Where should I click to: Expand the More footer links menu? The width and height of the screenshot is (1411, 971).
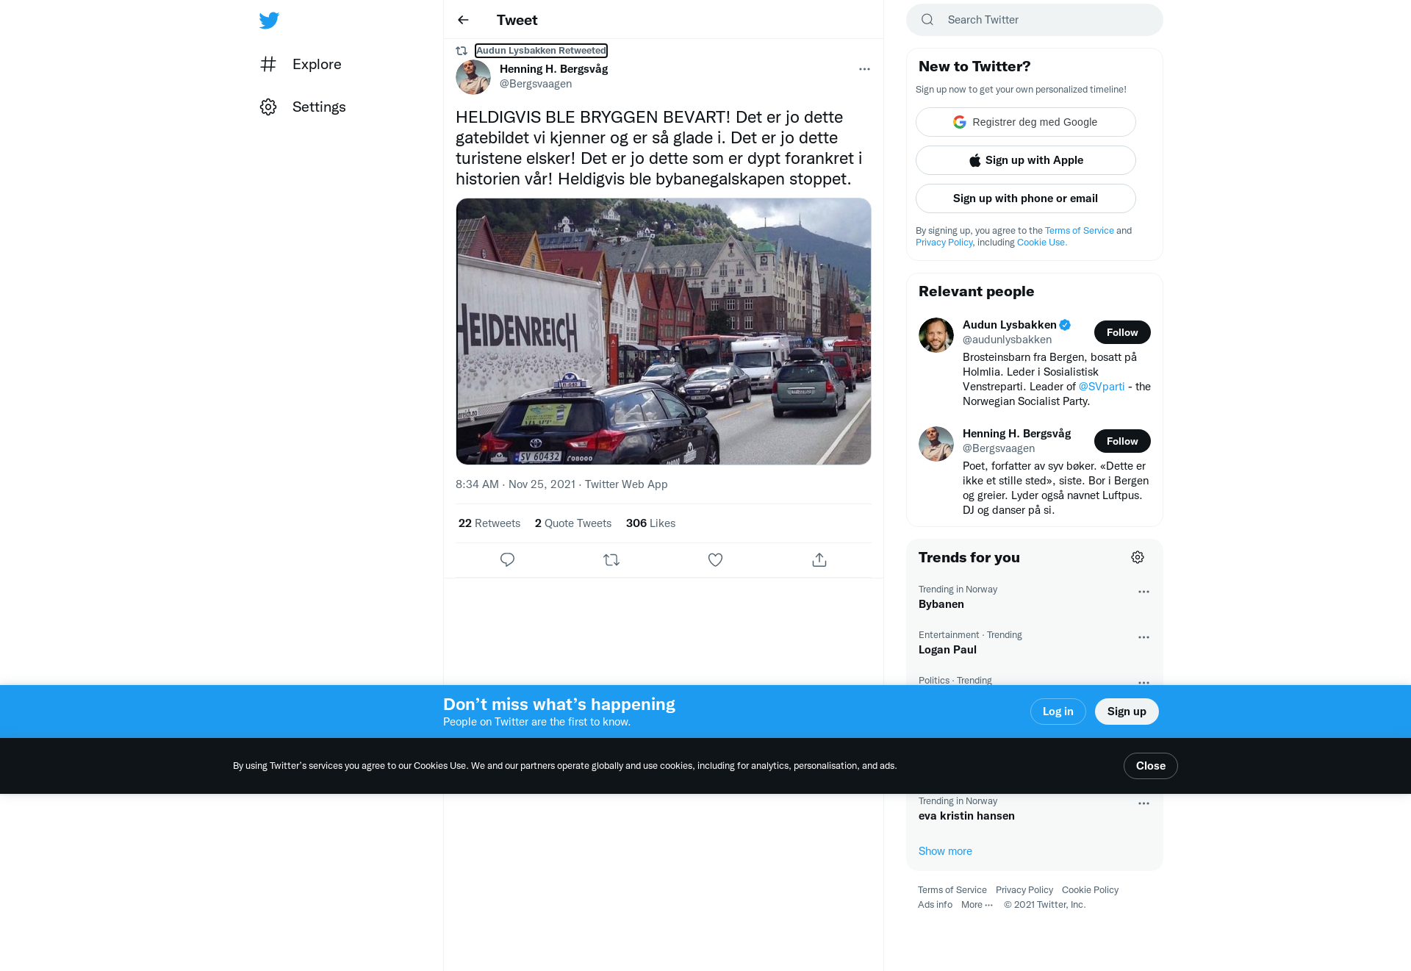977,905
